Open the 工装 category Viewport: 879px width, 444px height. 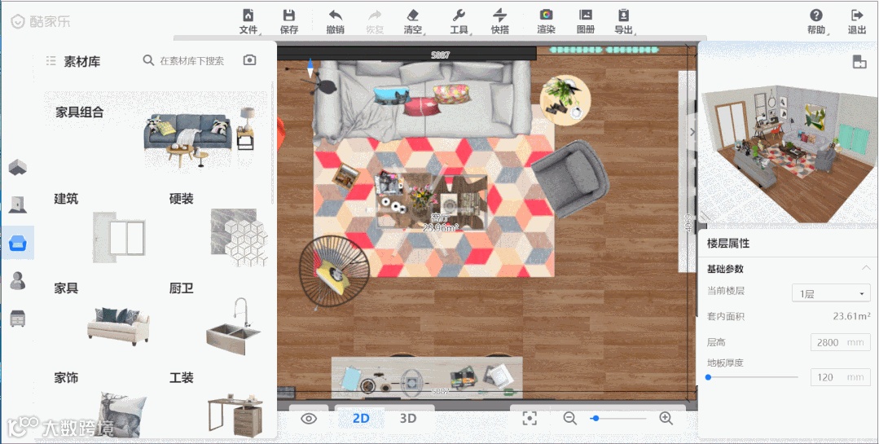pyautogui.click(x=218, y=403)
